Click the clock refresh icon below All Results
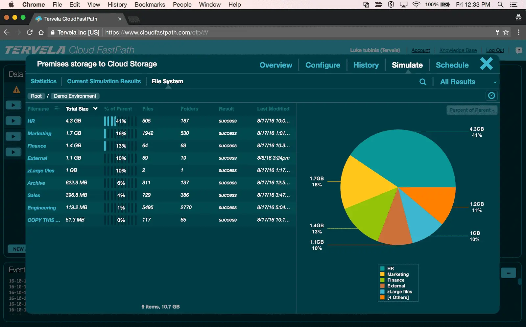 point(491,95)
